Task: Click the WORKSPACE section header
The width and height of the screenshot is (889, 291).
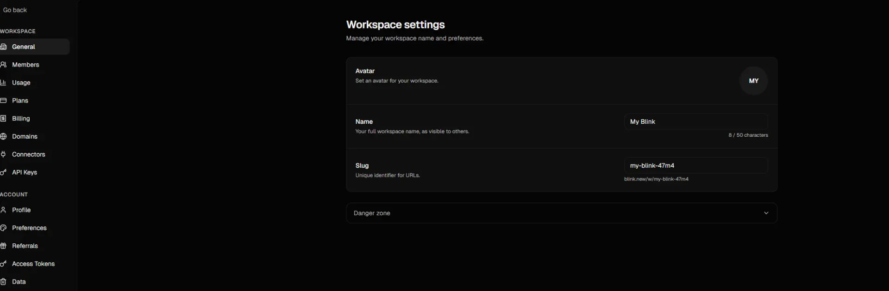Action: [x=18, y=31]
